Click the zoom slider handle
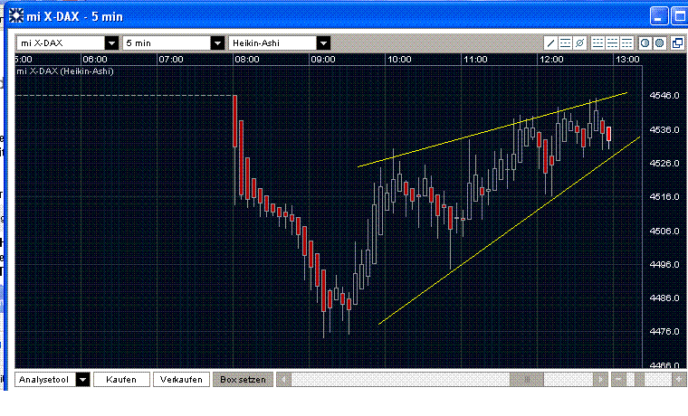688x416 pixels. pyautogui.click(x=640, y=379)
